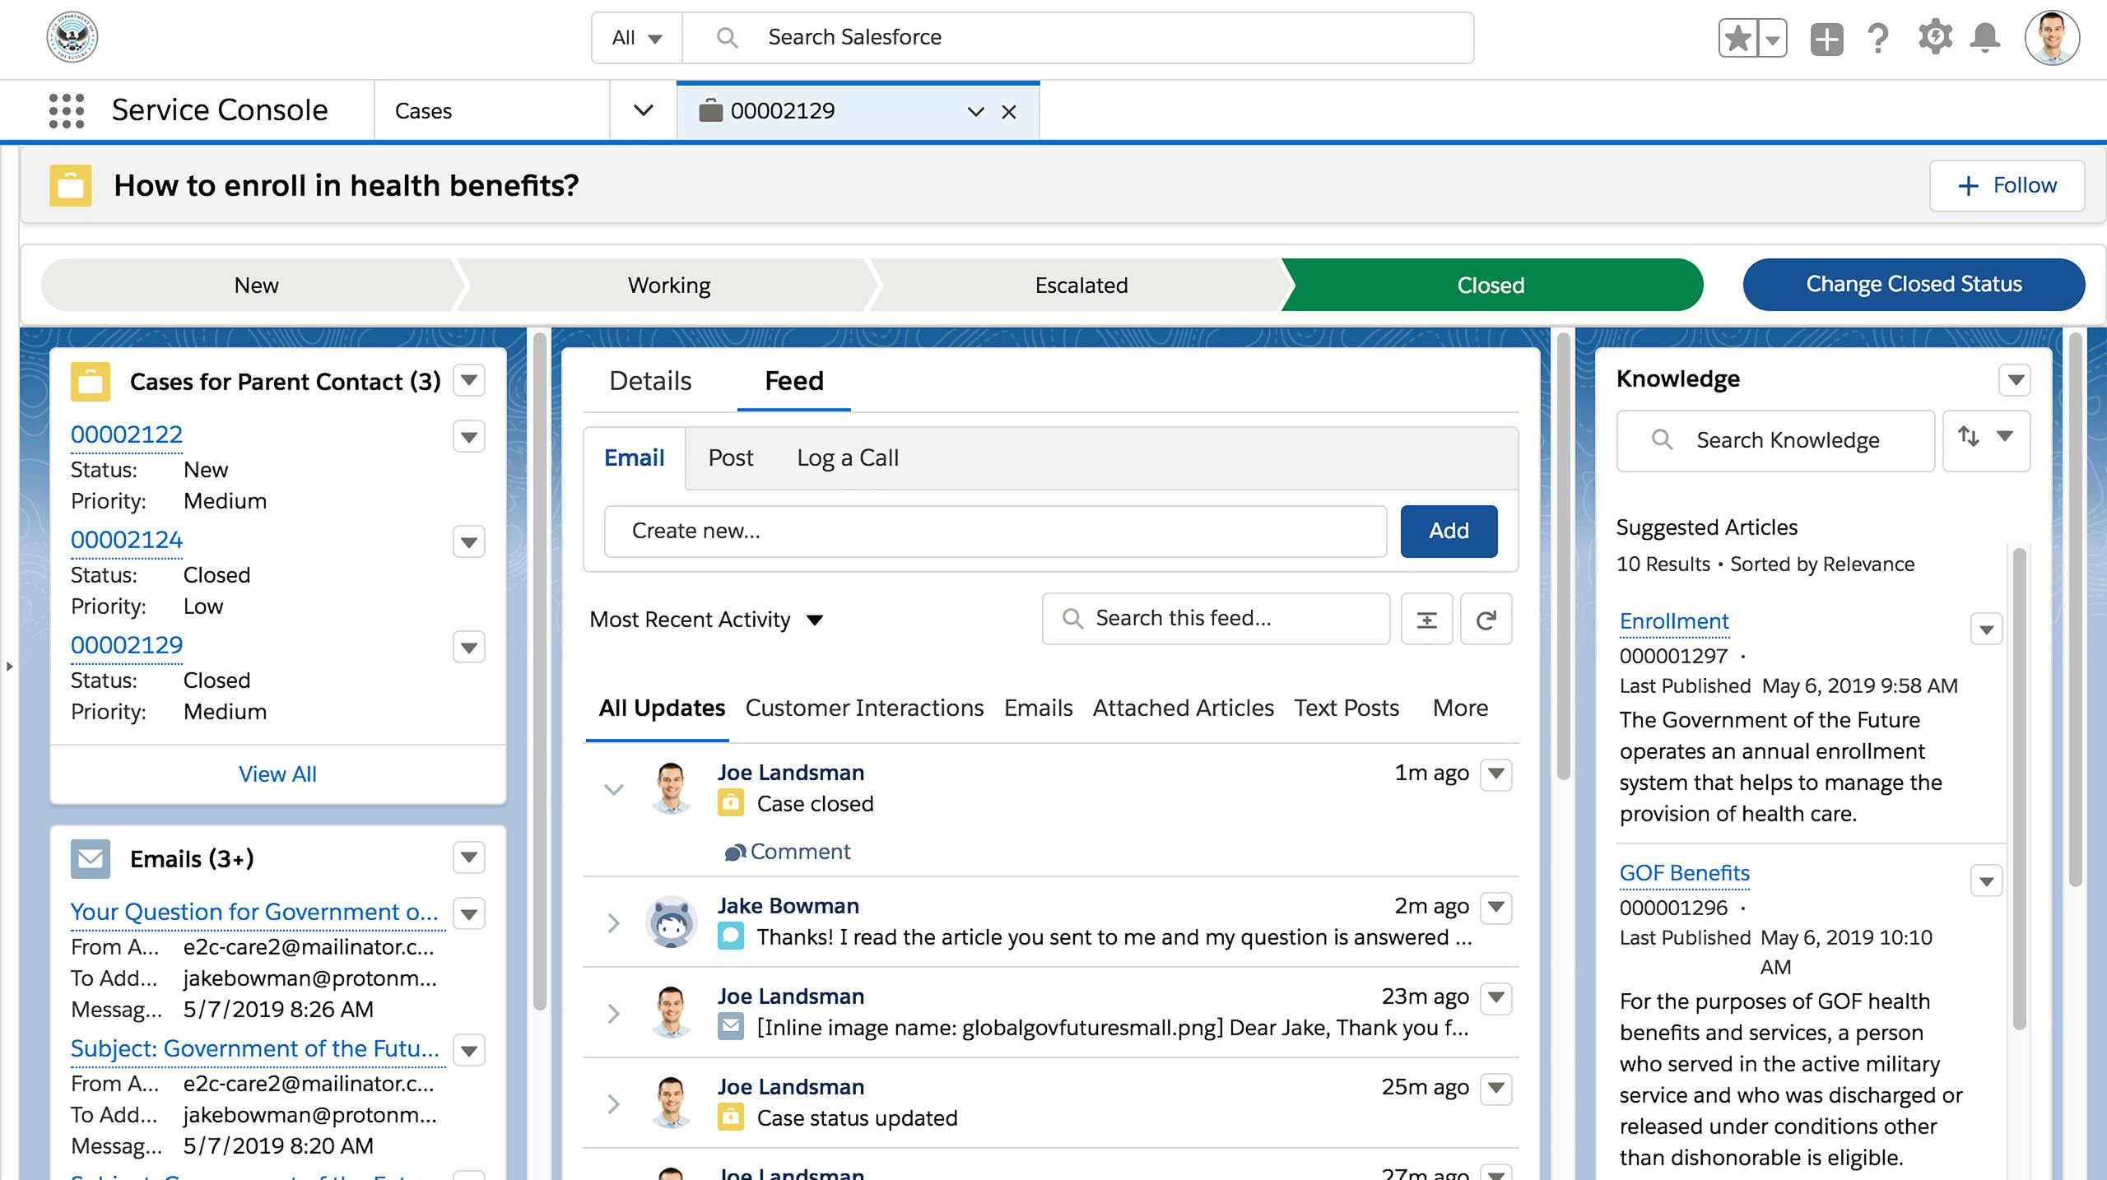Image resolution: width=2107 pixels, height=1180 pixels.
Task: Select the Working stage in the path
Action: coord(668,285)
